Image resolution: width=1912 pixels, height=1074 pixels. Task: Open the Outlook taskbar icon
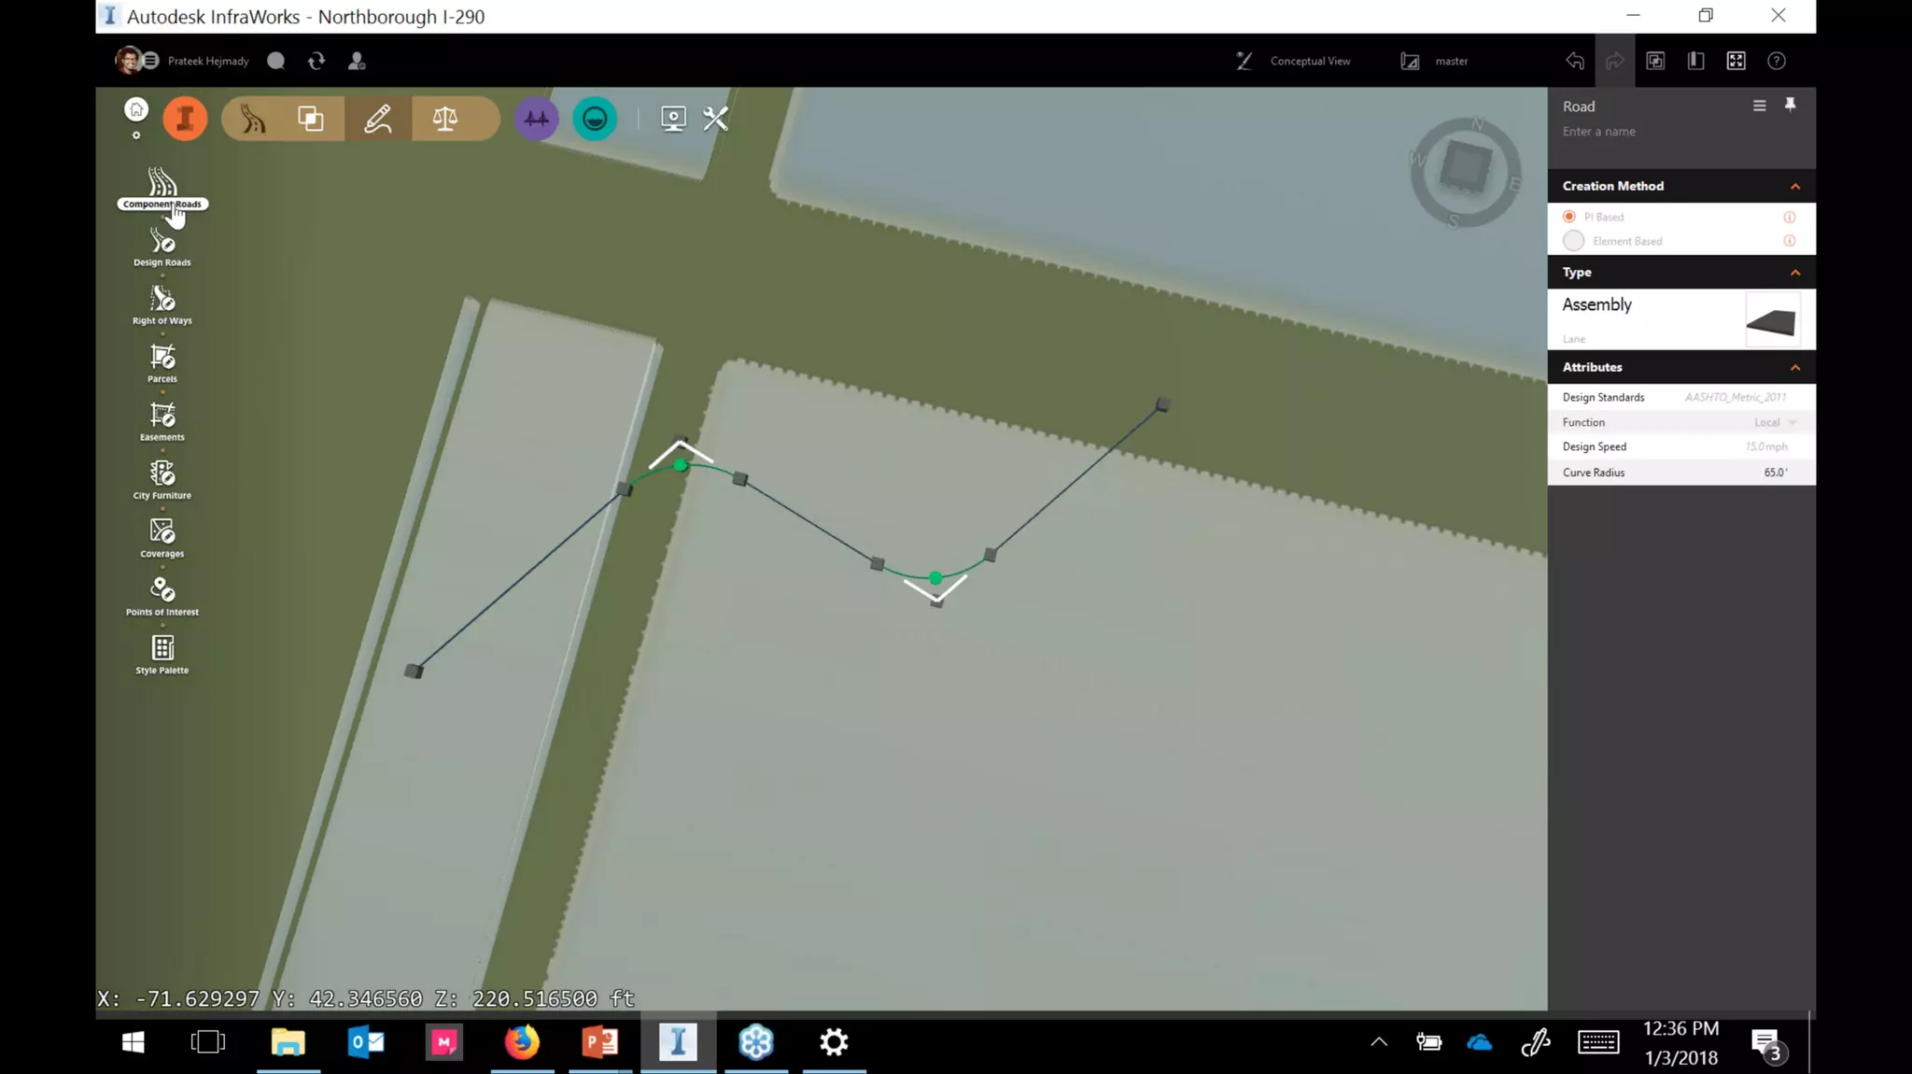coord(366,1042)
